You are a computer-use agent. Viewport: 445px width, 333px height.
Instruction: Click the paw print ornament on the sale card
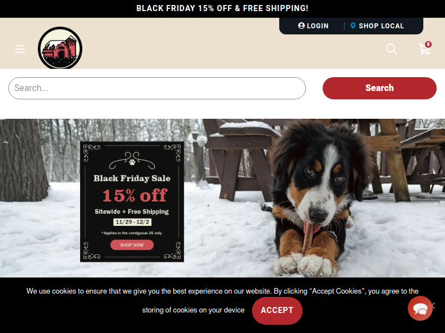(x=132, y=162)
